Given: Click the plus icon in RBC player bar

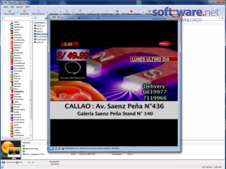Looking at the screenshot, I should 59,148.
